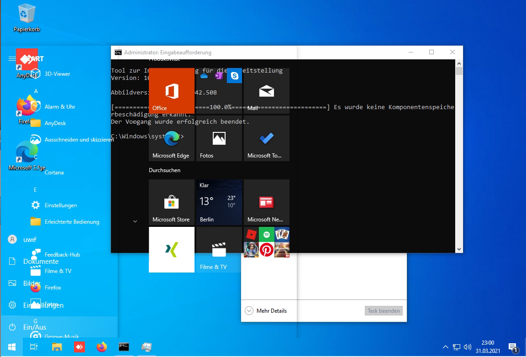
Task: Open the Microsoft Store tile
Action: click(171, 202)
